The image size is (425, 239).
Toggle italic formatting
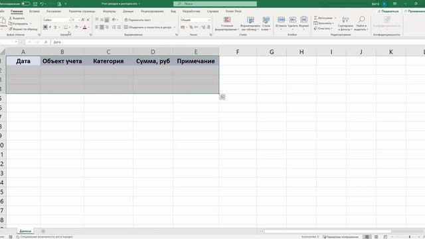[50, 27]
